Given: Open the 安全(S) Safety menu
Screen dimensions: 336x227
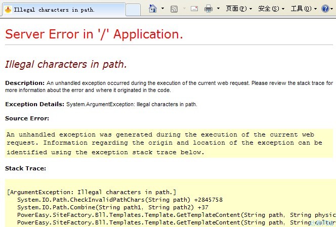Looking at the screenshot, I should point(271,9).
